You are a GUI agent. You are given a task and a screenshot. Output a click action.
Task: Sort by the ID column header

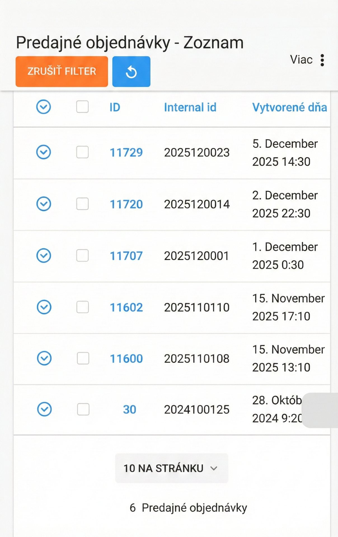(115, 107)
